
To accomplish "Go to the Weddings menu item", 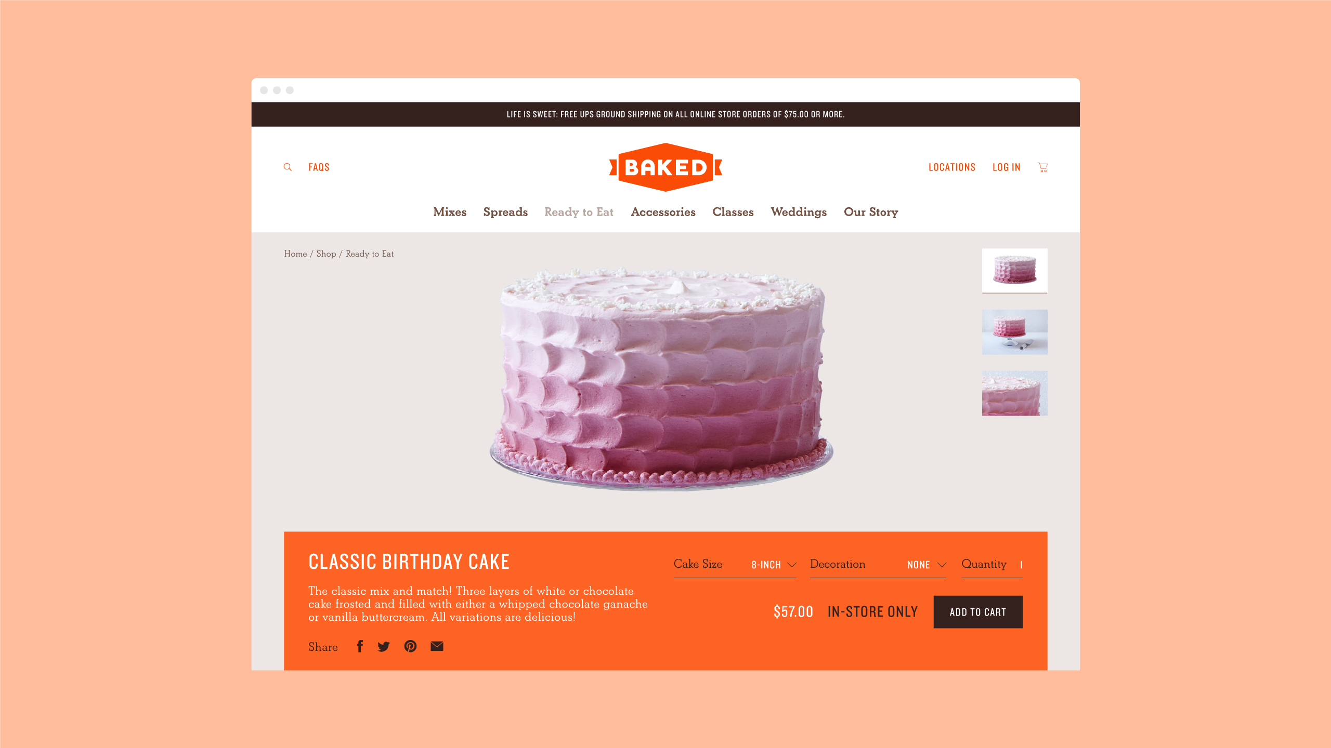I will [x=799, y=212].
